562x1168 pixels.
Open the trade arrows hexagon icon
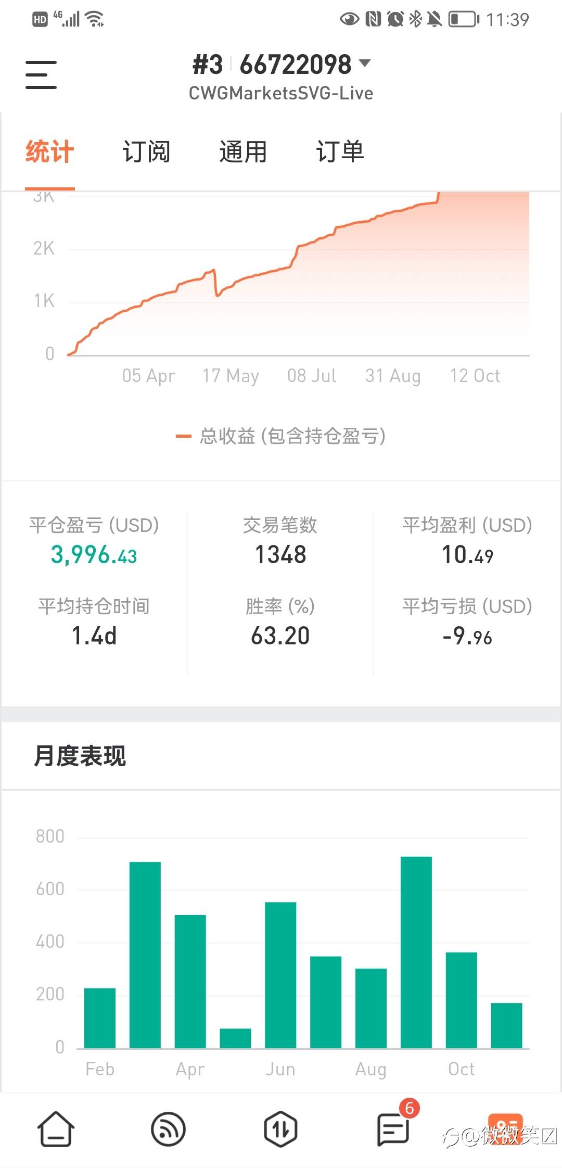(281, 1129)
